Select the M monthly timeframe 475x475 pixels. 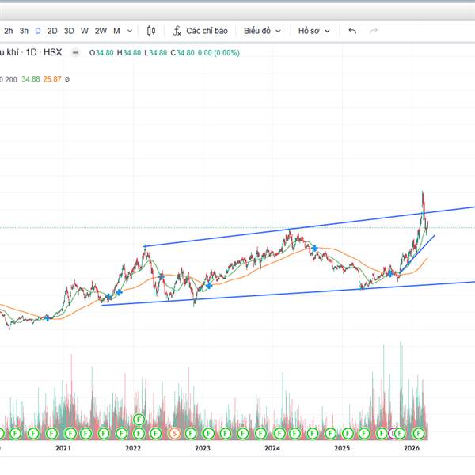point(116,31)
